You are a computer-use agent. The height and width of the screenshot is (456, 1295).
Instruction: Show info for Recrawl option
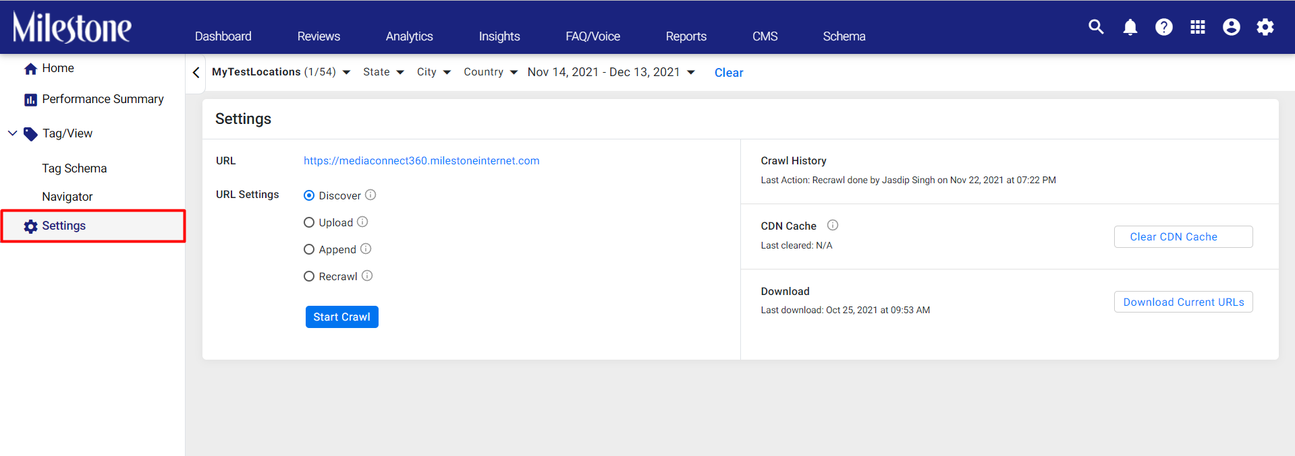[x=367, y=275]
